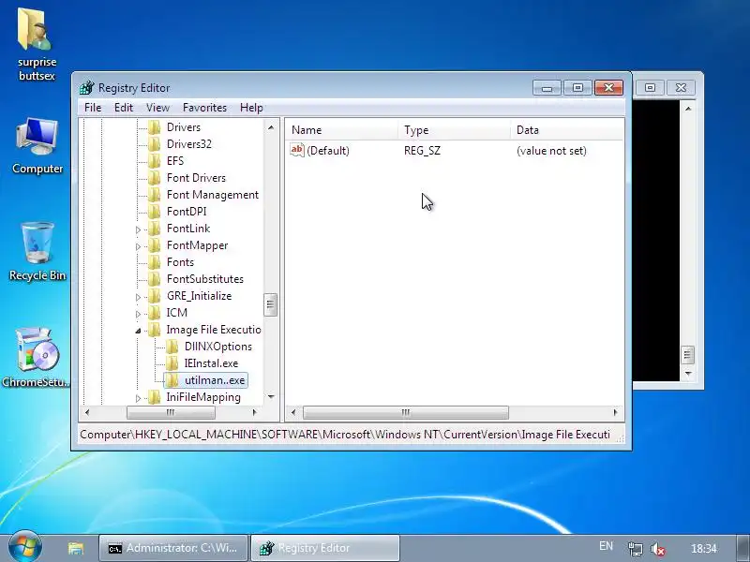
Task: Click the registry path in status bar
Action: [x=345, y=435]
